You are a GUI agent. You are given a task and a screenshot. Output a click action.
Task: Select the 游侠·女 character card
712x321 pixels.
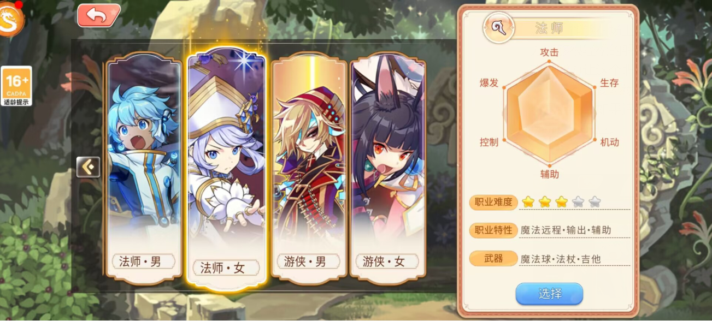point(388,169)
